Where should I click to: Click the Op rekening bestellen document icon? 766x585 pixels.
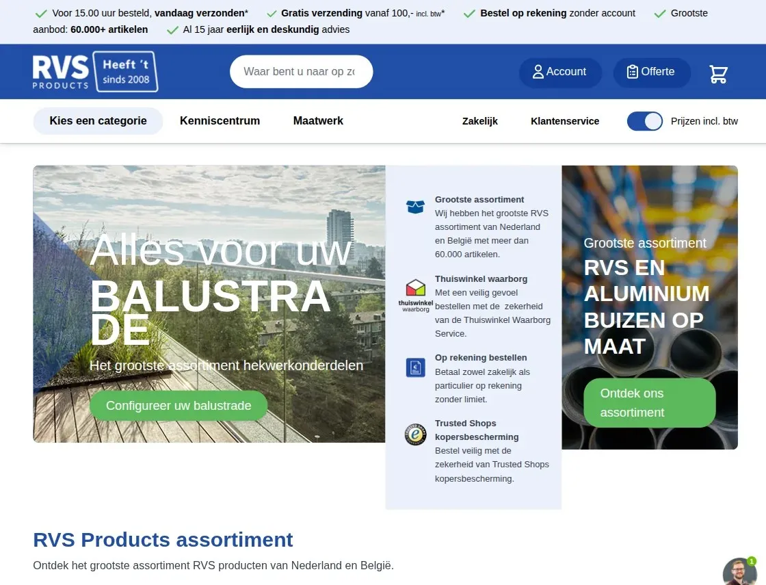[415, 367]
